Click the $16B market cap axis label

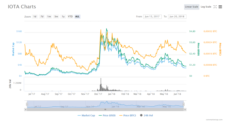click(x=19, y=31)
